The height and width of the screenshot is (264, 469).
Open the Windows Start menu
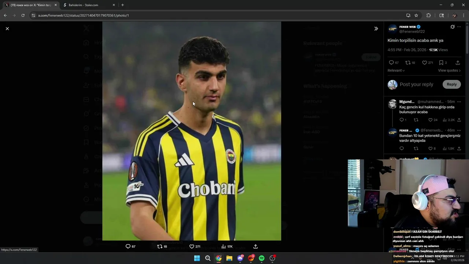tap(197, 258)
